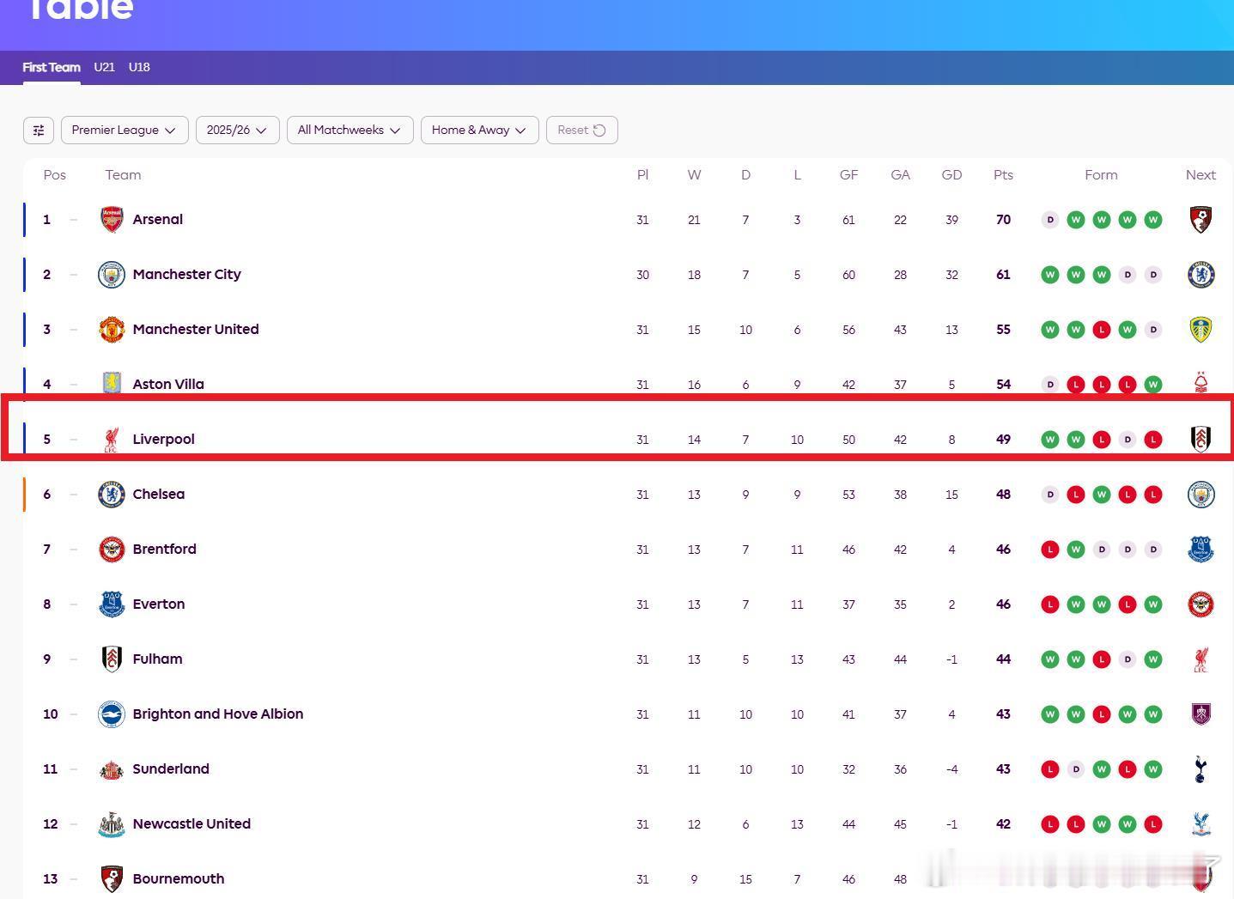Switch to the First Team tab
The height and width of the screenshot is (899, 1234).
52,67
